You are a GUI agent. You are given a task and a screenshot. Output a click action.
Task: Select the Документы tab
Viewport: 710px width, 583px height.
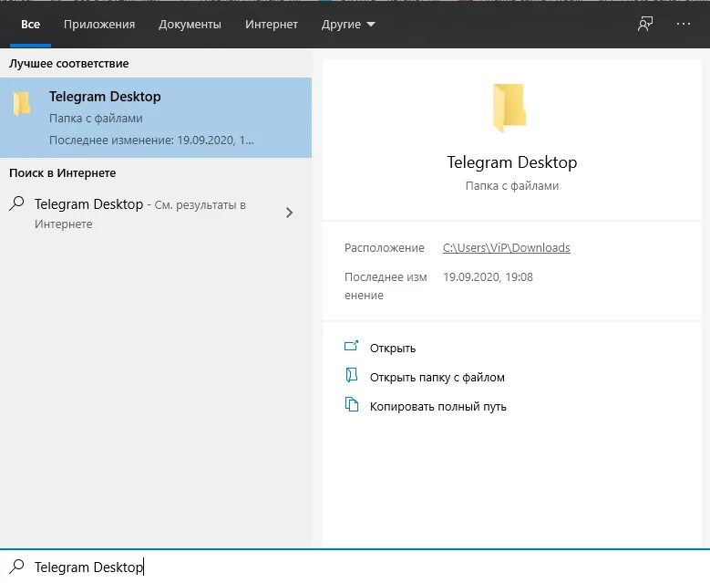pos(190,24)
